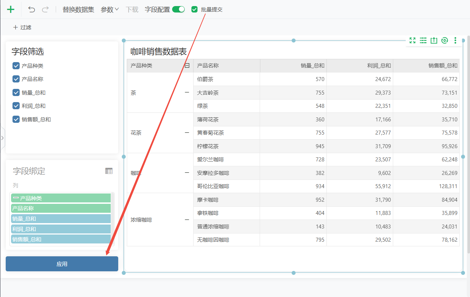Open the chart list settings icon
The height and width of the screenshot is (297, 470).
[423, 40]
